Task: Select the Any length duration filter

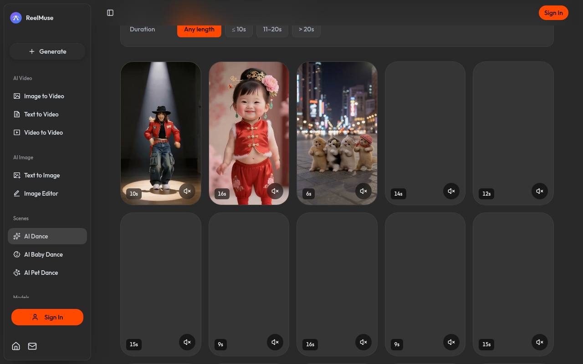Action: pos(199,29)
